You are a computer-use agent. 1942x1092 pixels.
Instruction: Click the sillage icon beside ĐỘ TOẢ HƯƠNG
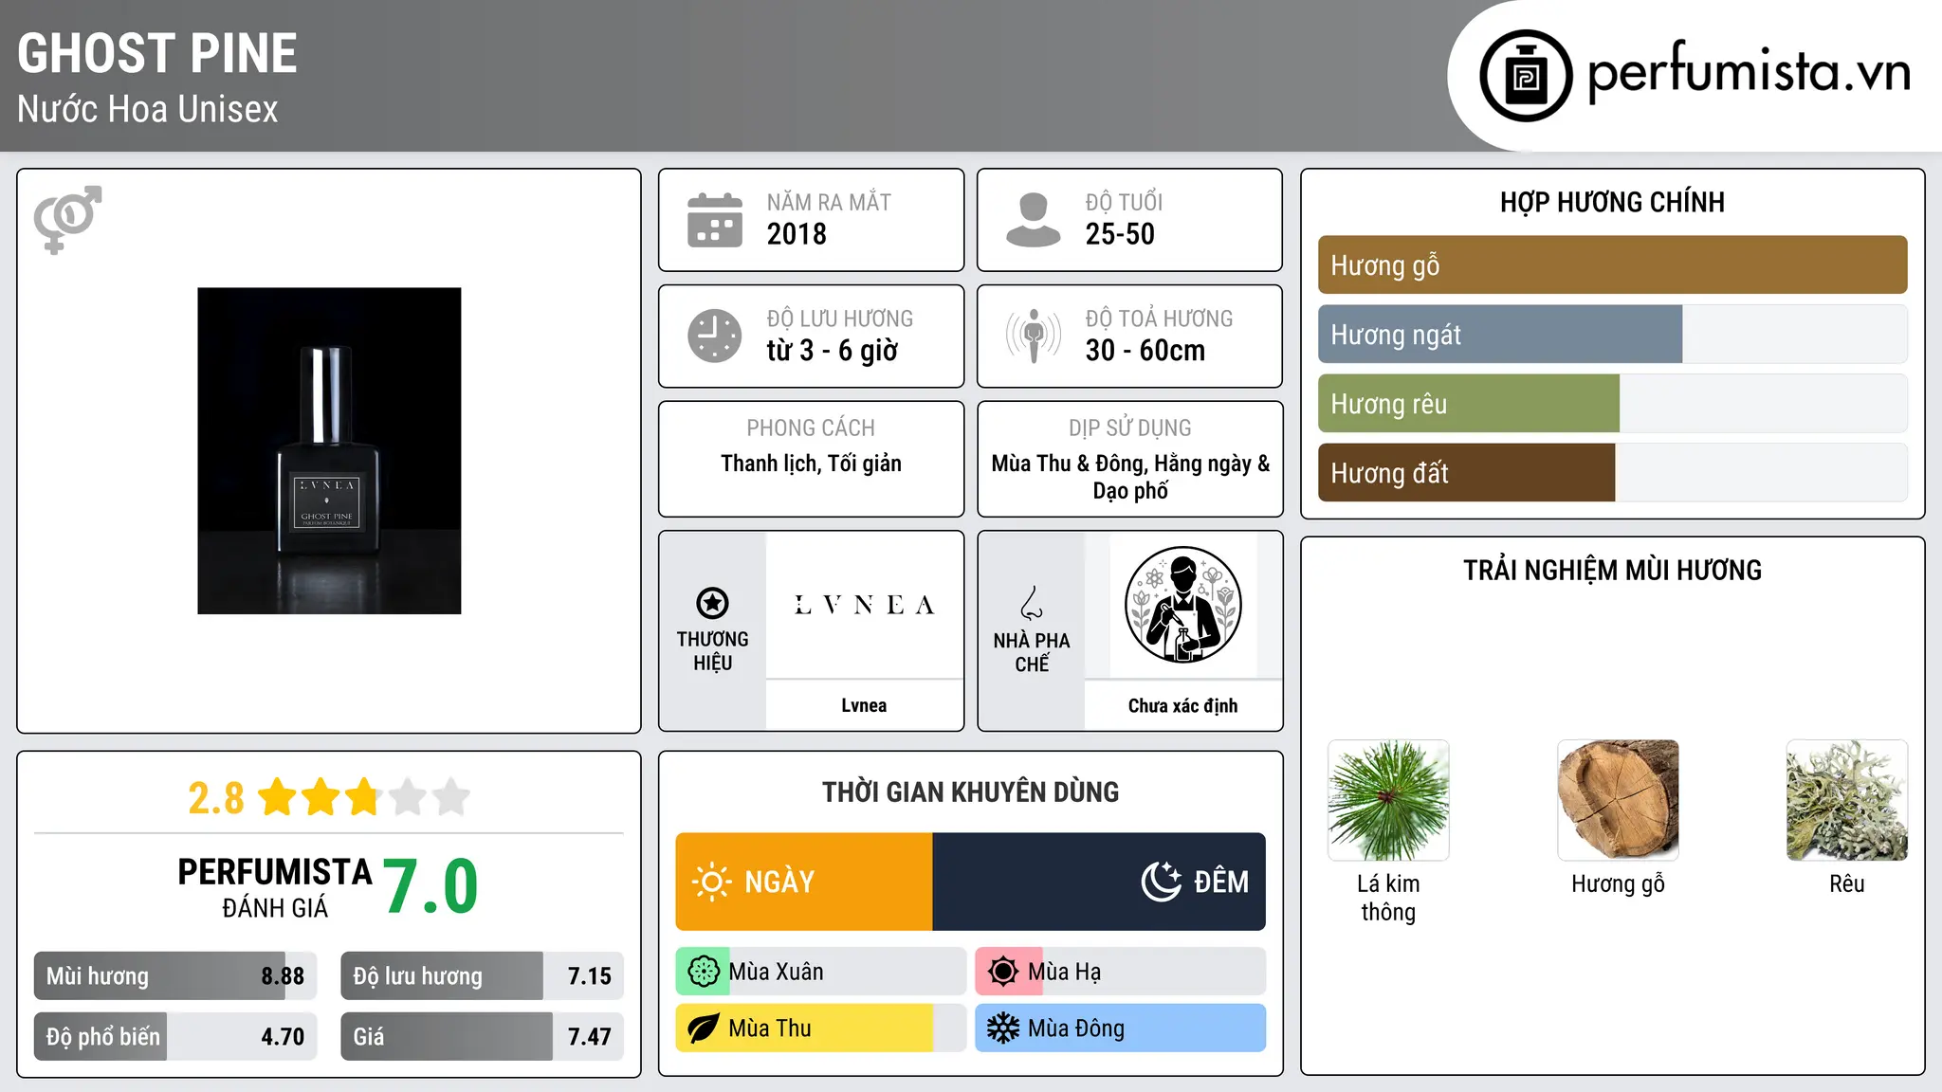click(1034, 336)
